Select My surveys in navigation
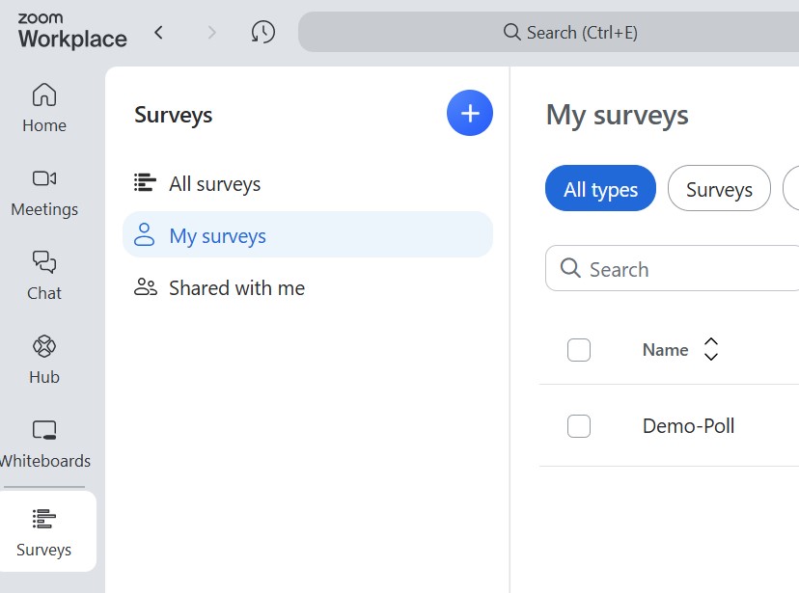The image size is (799, 593). pyautogui.click(x=308, y=235)
